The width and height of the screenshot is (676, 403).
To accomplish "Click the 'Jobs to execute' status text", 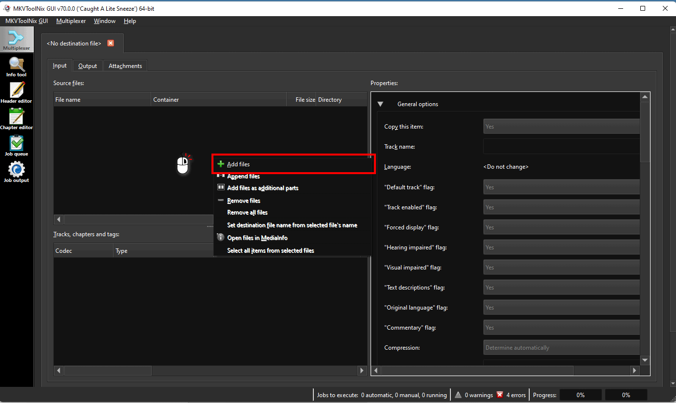I will pyautogui.click(x=382, y=395).
